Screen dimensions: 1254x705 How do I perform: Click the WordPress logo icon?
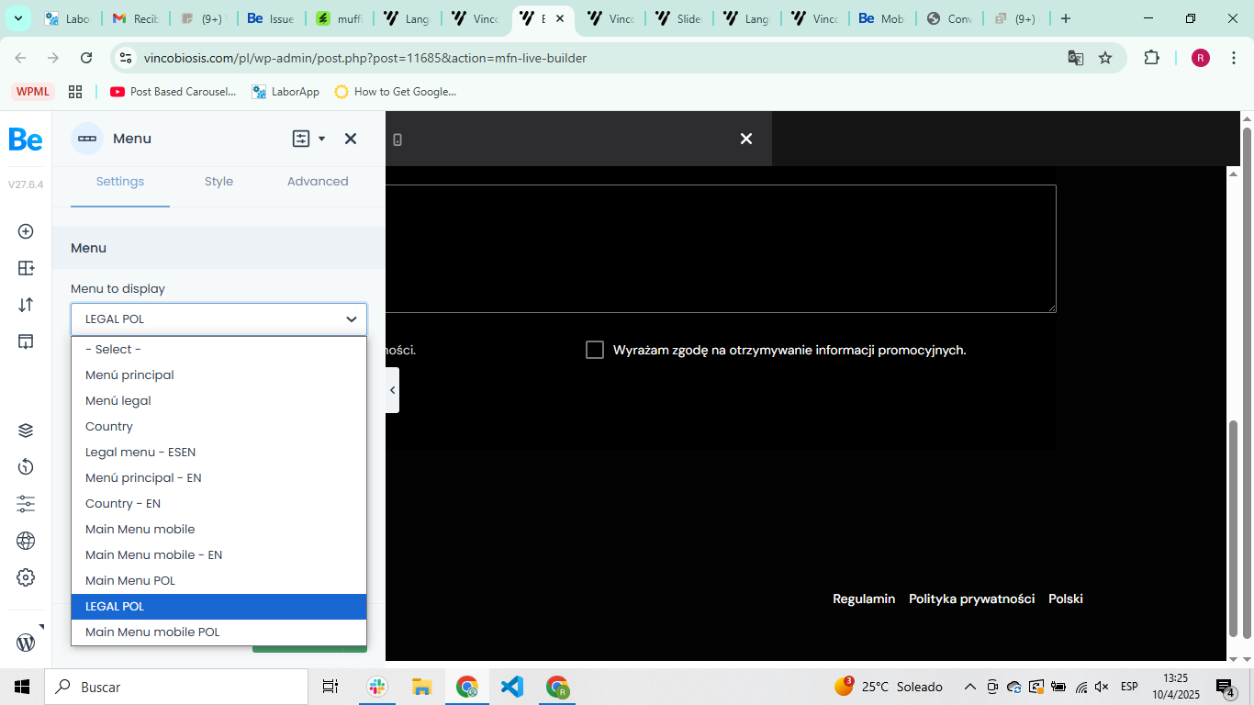point(26,643)
